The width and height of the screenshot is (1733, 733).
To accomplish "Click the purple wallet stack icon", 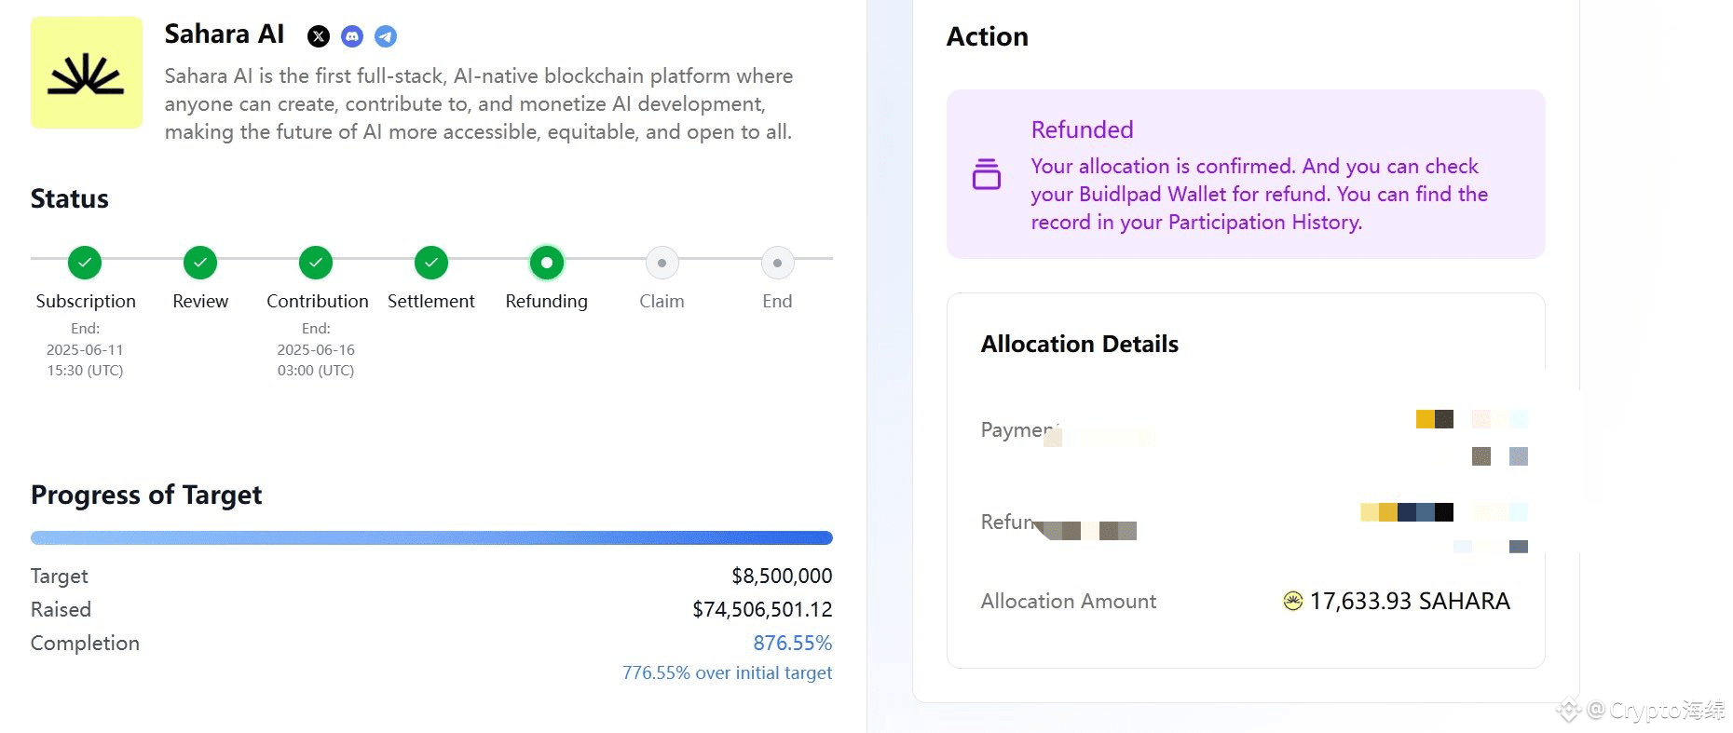I will 987,174.
